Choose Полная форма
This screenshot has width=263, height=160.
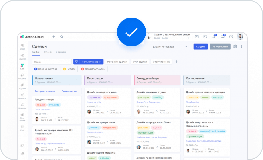(x=69, y=91)
